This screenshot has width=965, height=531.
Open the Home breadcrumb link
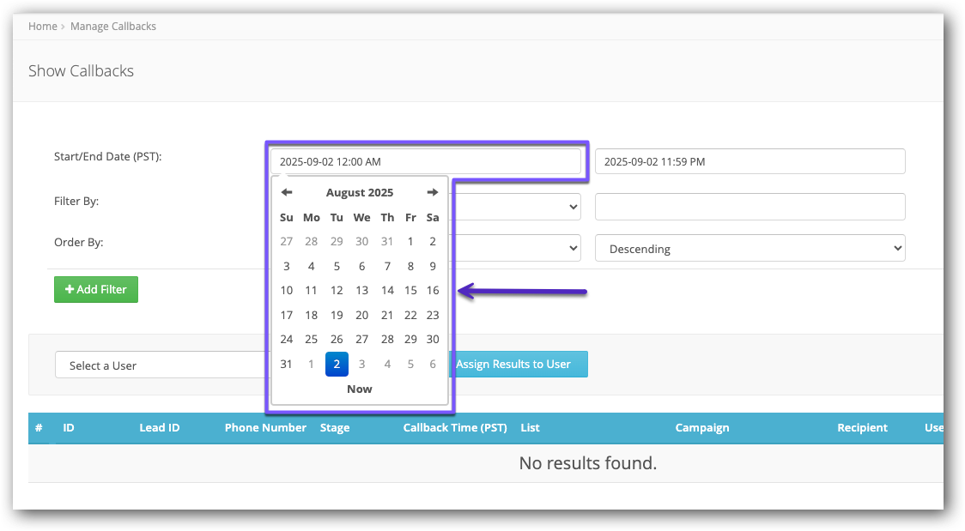[x=42, y=27]
